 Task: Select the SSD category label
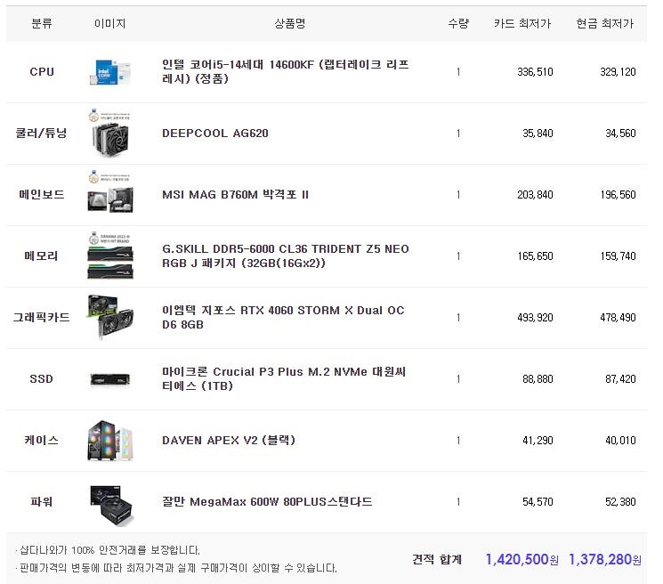point(42,378)
